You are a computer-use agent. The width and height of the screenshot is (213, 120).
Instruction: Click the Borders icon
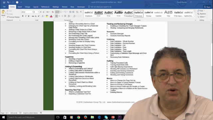tap(79, 16)
